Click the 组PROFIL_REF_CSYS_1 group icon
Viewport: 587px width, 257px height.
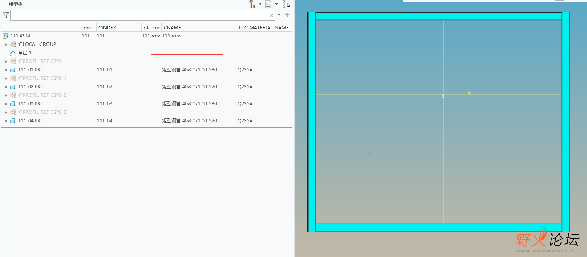[x=13, y=78]
